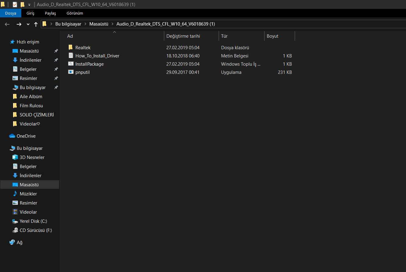Click the 'Uygulama' type cell of pnputil
The height and width of the screenshot is (272, 406).
(x=231, y=72)
